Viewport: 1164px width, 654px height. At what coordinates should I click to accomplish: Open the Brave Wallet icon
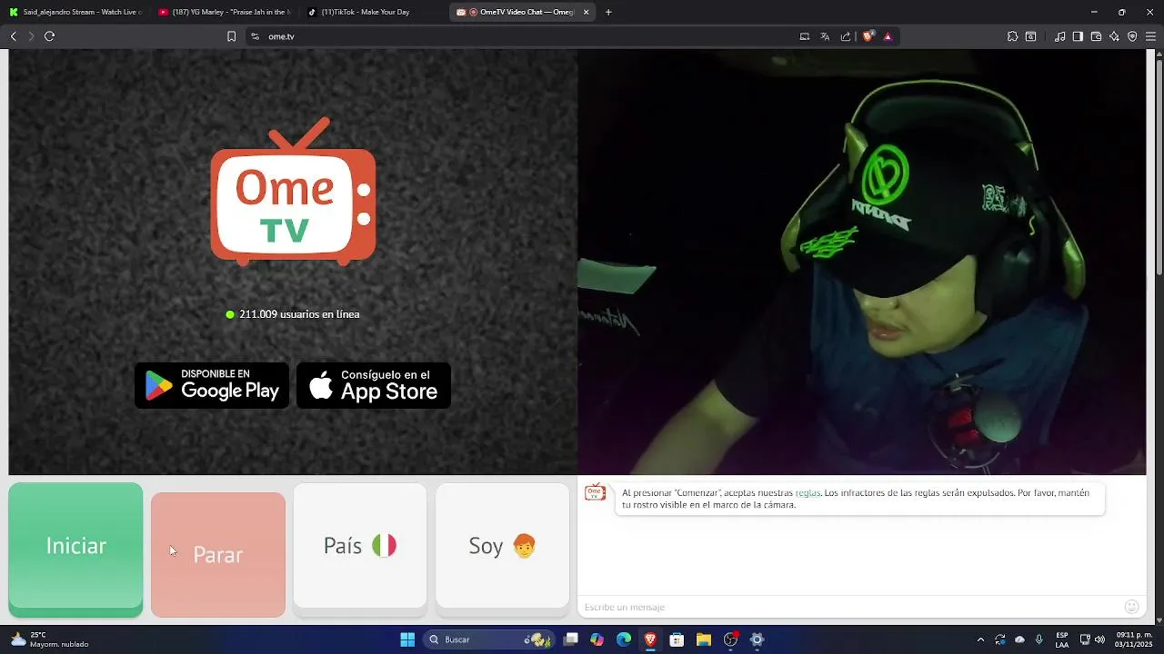pyautogui.click(x=1096, y=36)
